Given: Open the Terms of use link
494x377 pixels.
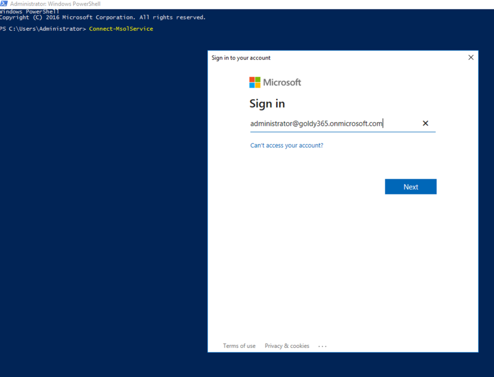Looking at the screenshot, I should click(x=239, y=346).
